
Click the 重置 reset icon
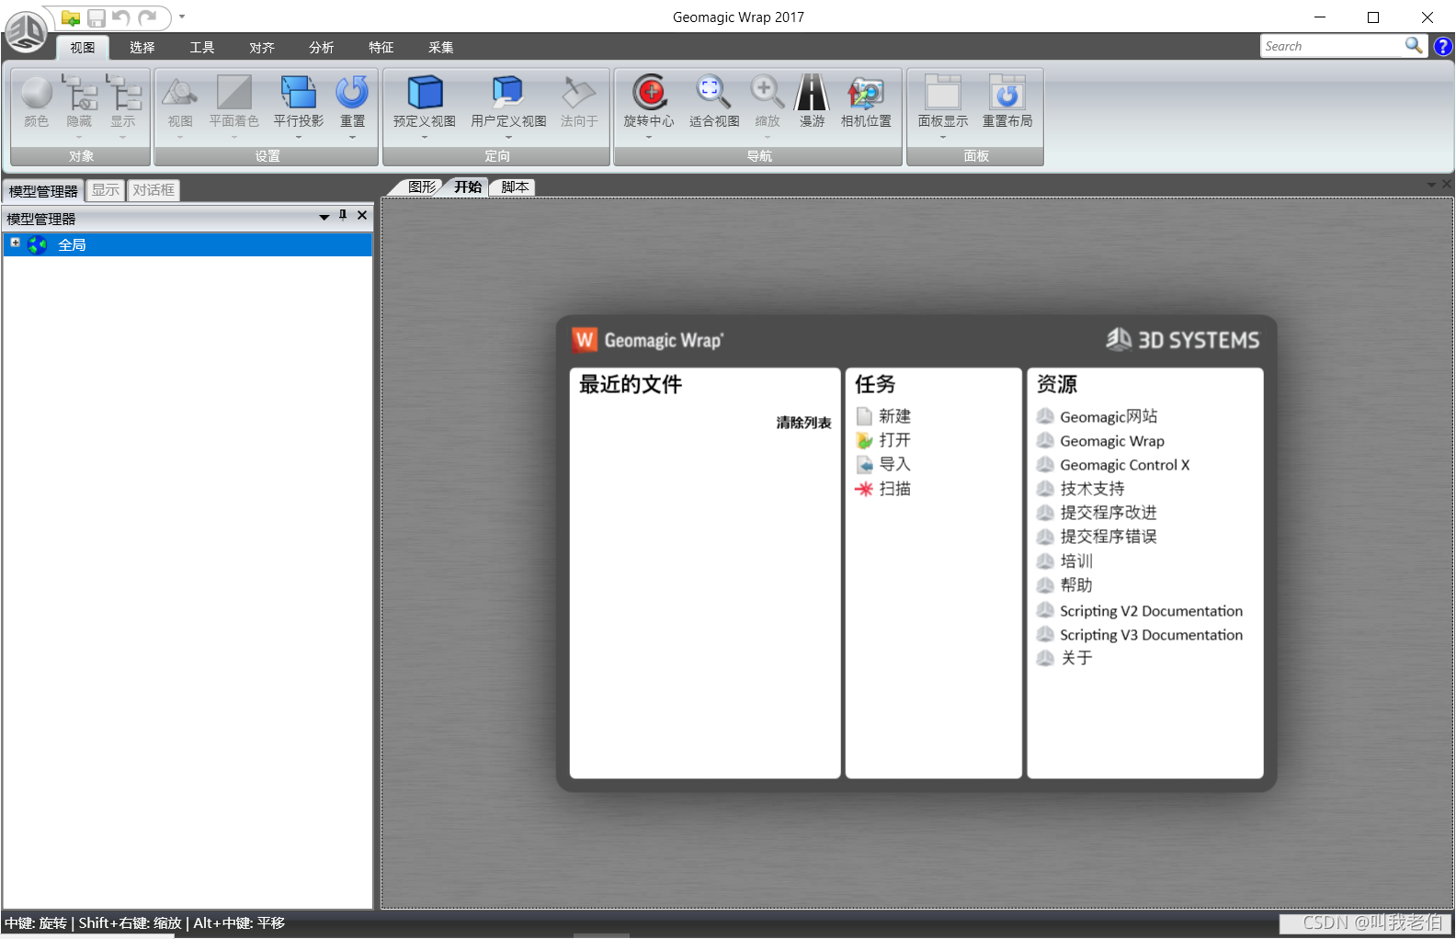tap(352, 93)
